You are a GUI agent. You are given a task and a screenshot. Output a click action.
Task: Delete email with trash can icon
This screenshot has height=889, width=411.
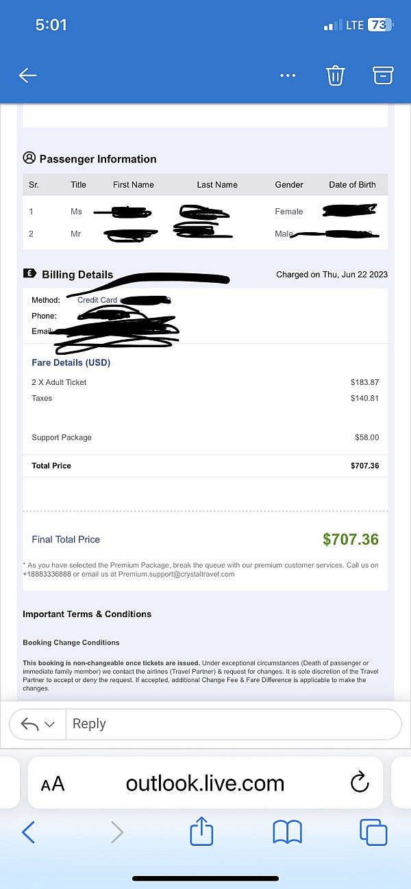(335, 75)
